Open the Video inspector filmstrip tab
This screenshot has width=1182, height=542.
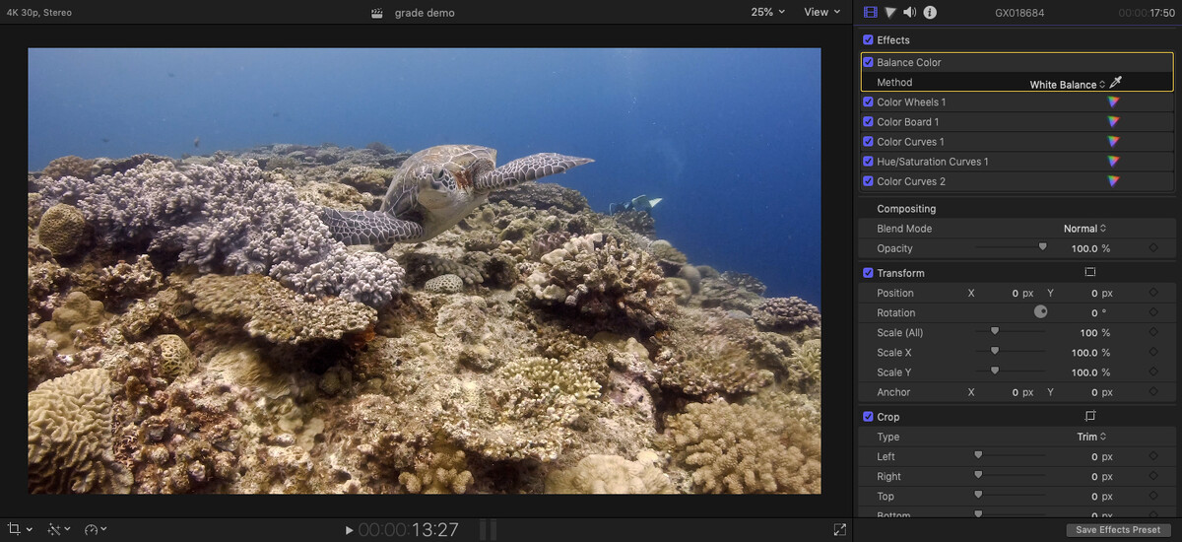870,12
